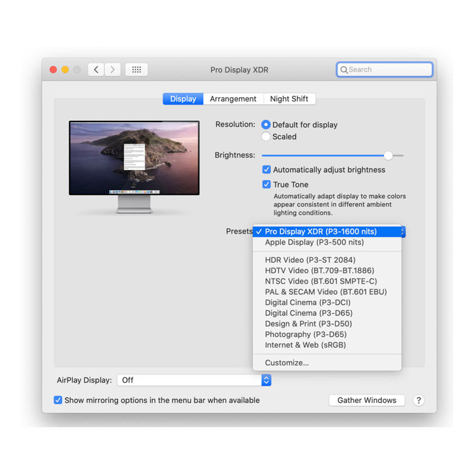Click the Pro Display XDR monitor thumbnail
Screen dimensions: 474x474
pyautogui.click(x=134, y=167)
